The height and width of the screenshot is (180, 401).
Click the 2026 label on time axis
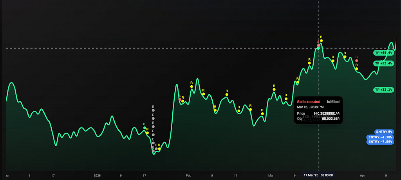pyautogui.click(x=97, y=175)
